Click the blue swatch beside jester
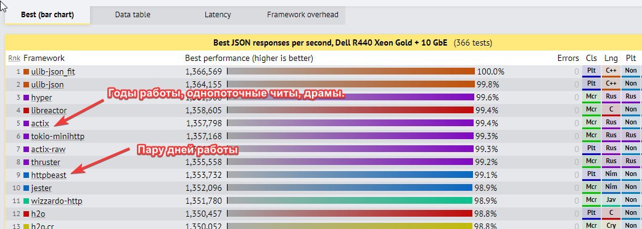 click(26, 189)
